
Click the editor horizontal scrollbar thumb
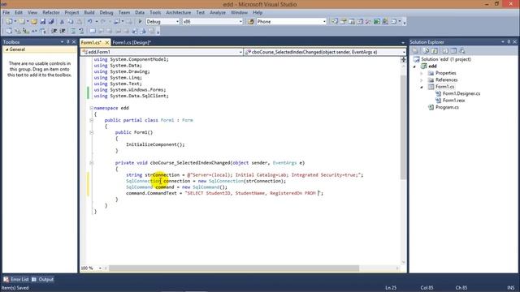(x=233, y=268)
